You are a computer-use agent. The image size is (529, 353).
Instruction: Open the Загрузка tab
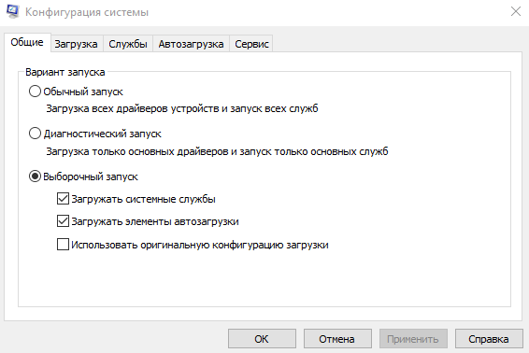pyautogui.click(x=77, y=44)
